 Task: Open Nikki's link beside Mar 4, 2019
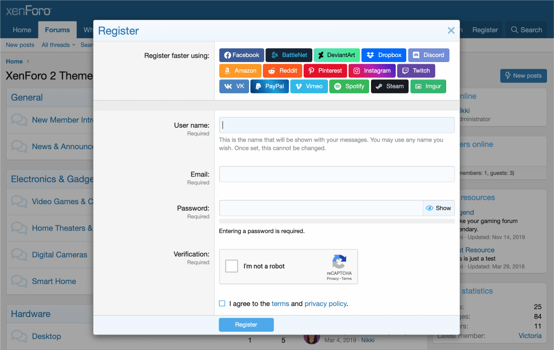point(368,340)
